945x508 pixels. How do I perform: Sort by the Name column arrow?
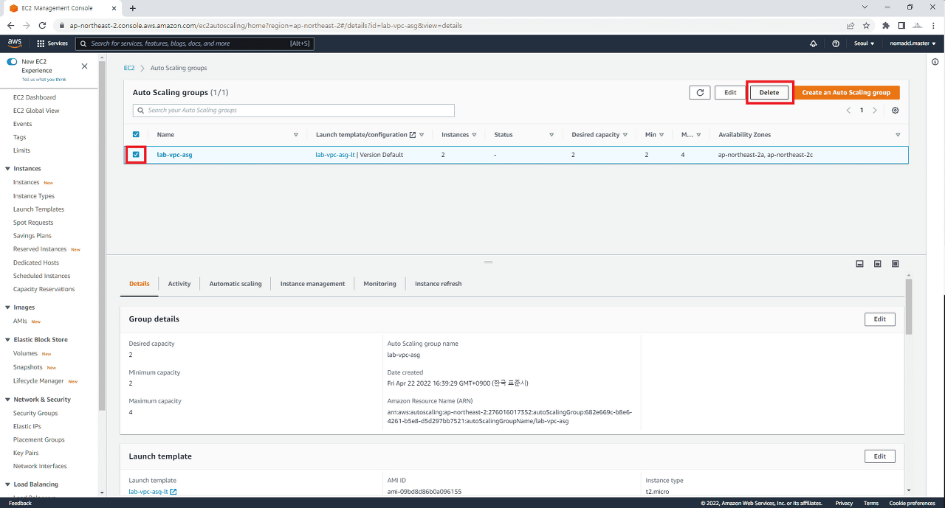(296, 135)
